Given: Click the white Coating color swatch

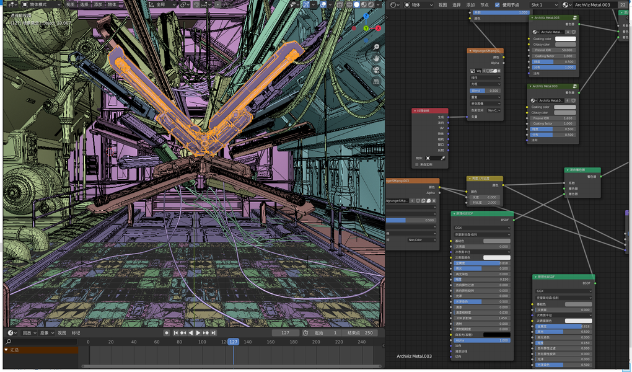Looking at the screenshot, I should [x=566, y=38].
